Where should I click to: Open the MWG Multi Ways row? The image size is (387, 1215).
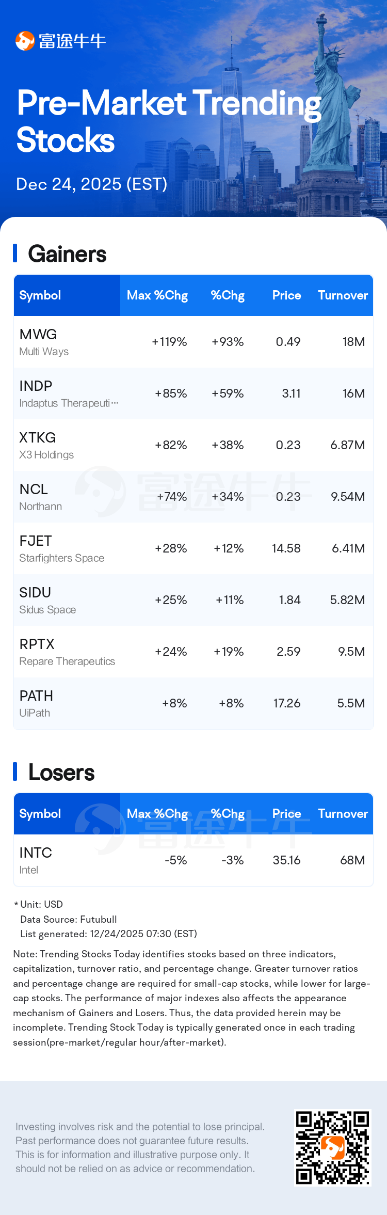pyautogui.click(x=193, y=342)
